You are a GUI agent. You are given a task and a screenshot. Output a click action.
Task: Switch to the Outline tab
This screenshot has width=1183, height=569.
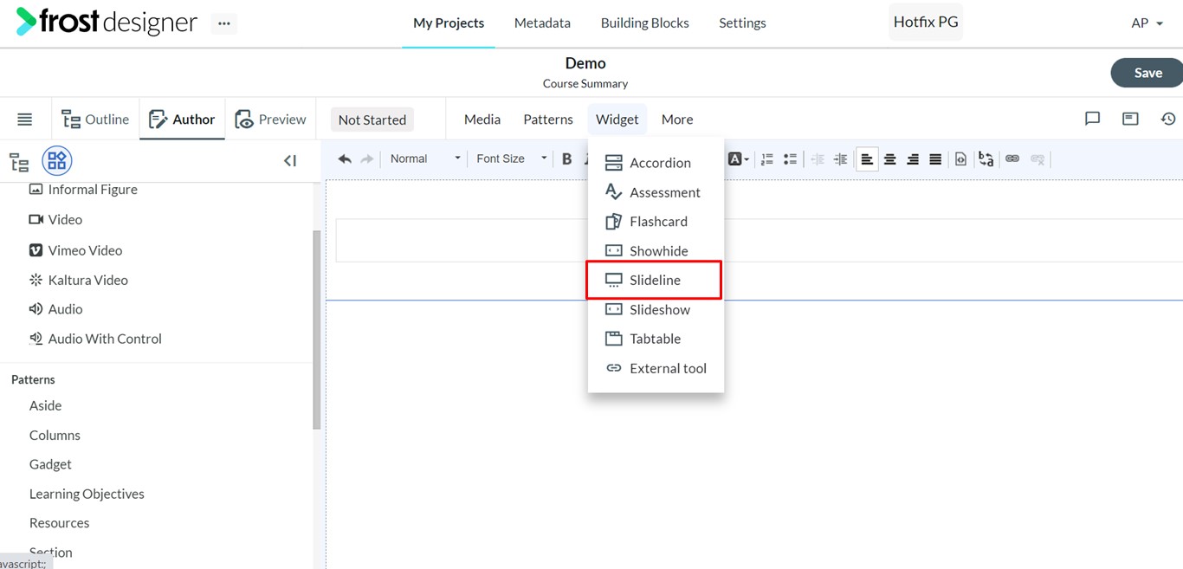click(x=95, y=120)
